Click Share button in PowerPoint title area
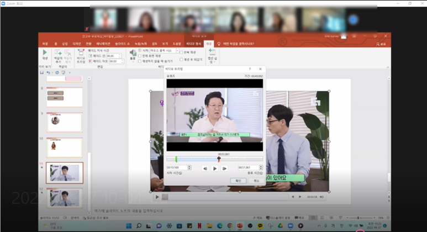The height and width of the screenshot is (232, 427). click(381, 44)
